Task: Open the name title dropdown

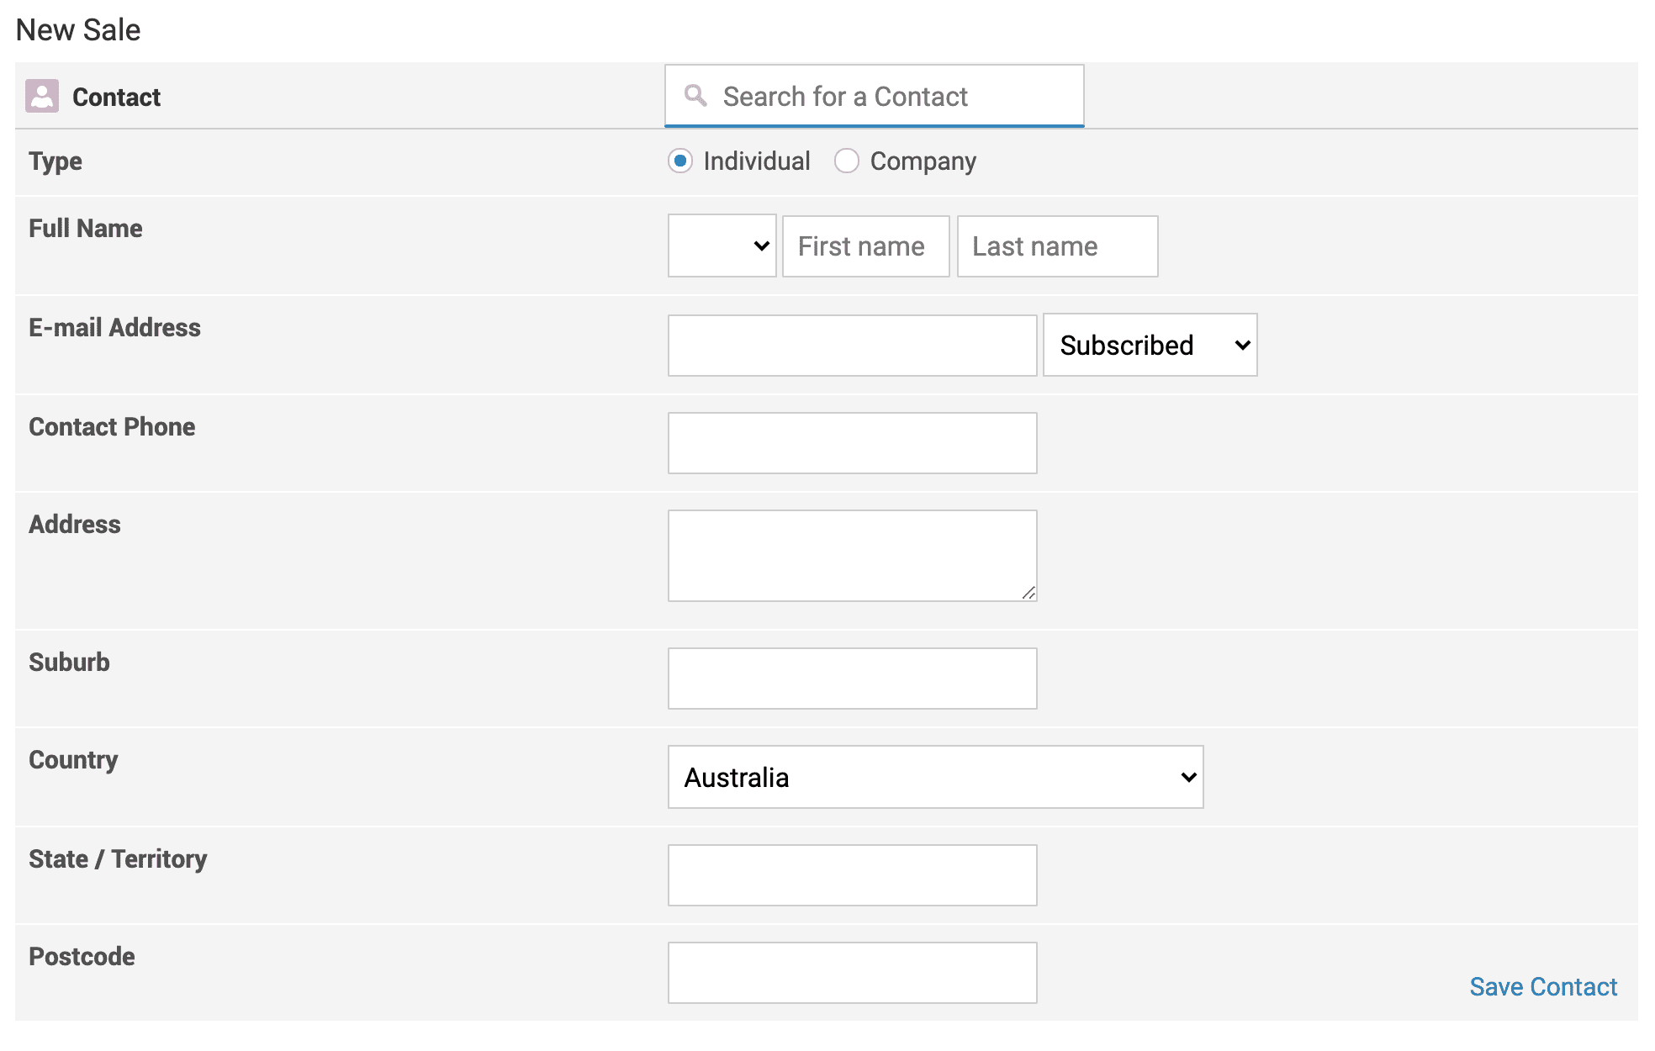Action: [722, 246]
